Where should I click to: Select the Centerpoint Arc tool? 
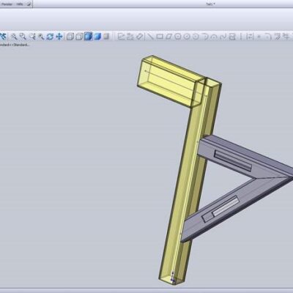[x=205, y=37]
